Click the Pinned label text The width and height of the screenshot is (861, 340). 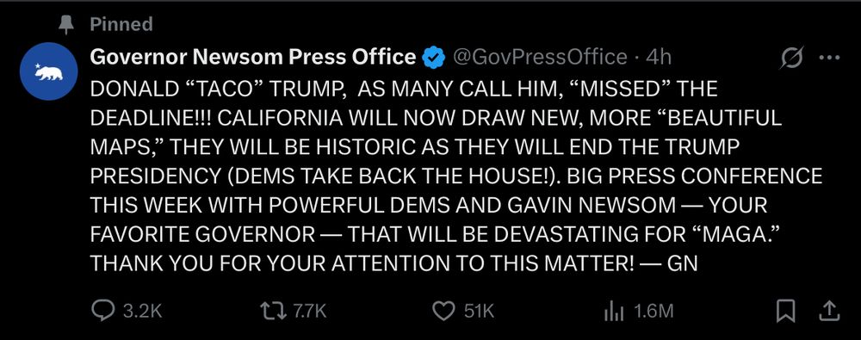click(121, 24)
